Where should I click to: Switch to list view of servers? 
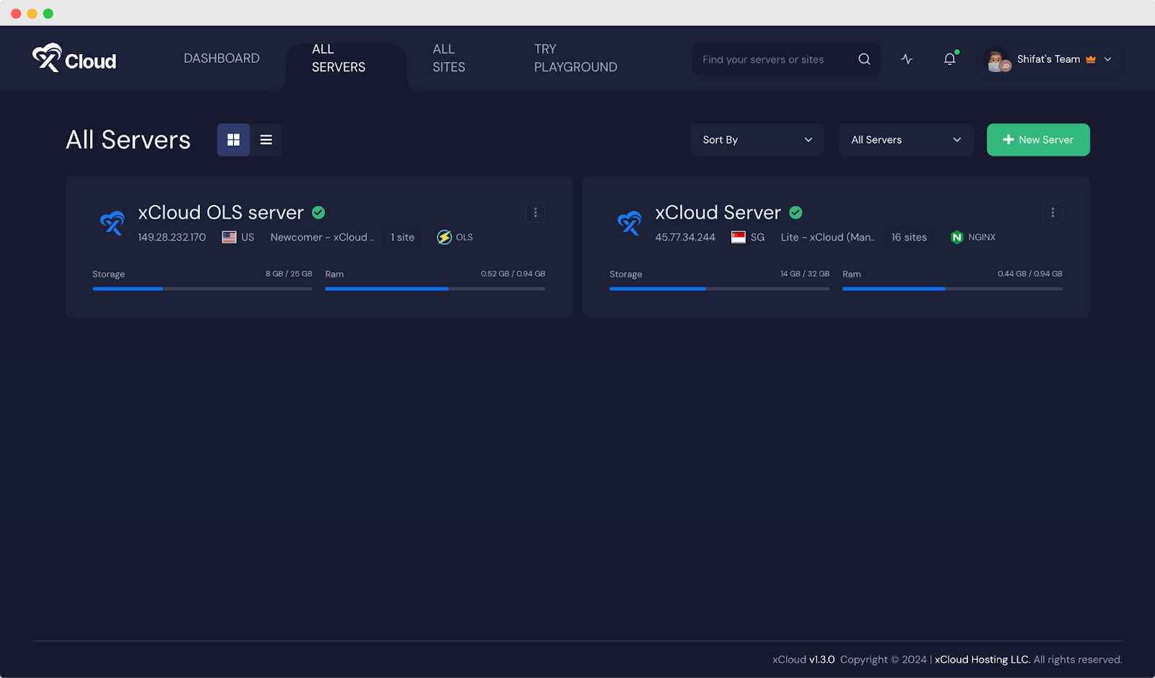[x=266, y=139]
